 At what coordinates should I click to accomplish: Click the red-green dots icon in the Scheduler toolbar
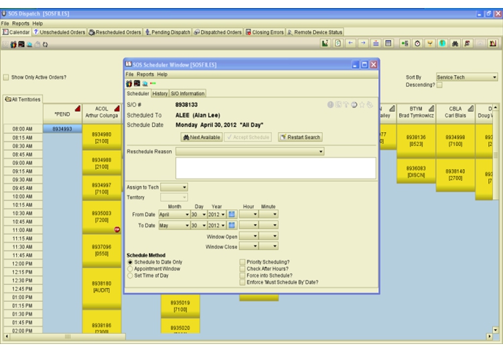tap(153, 83)
